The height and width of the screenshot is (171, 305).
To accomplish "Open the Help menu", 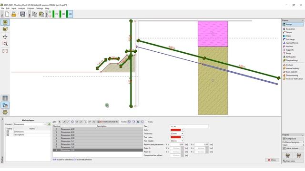I will 47,9.
